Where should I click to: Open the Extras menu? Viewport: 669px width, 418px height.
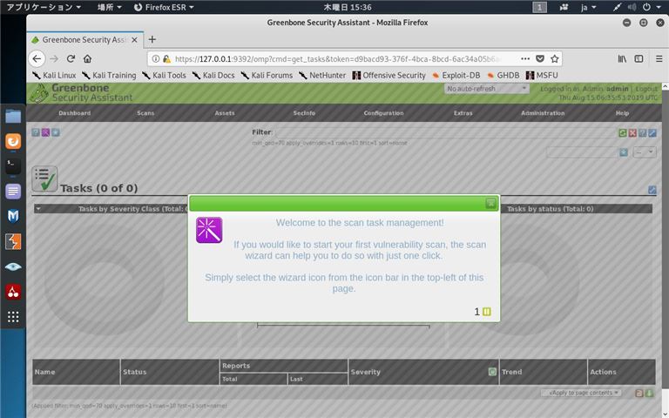[x=463, y=113]
